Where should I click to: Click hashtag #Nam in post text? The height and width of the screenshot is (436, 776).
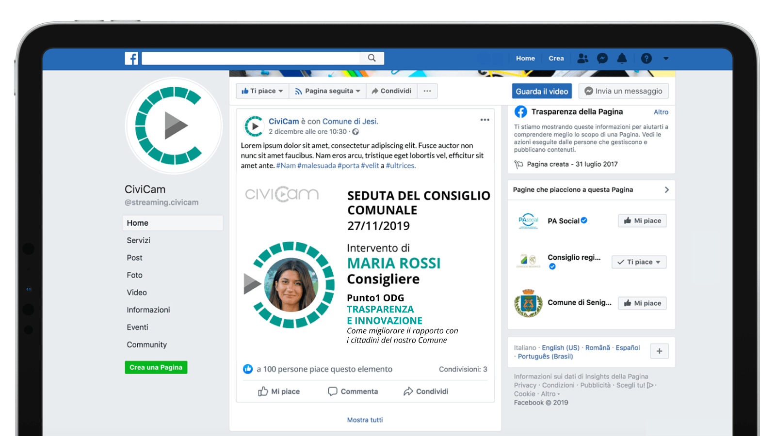[x=286, y=166]
